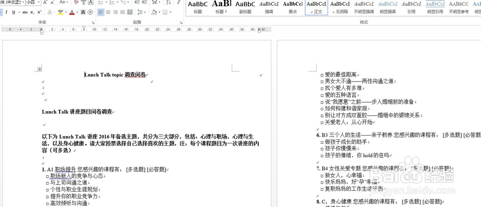This screenshot has height=207, width=481.
Task: Click the bullet list icon
Action: 101,2
